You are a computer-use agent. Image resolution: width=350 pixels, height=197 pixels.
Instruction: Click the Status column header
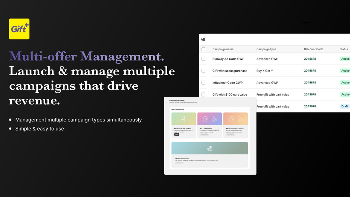point(344,49)
